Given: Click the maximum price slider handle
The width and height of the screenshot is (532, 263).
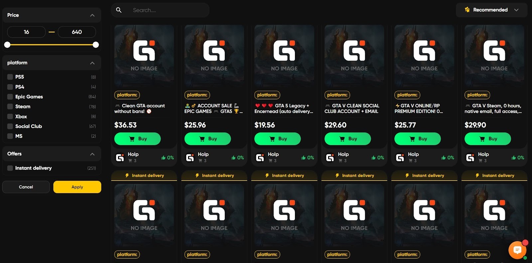Looking at the screenshot, I should (96, 45).
